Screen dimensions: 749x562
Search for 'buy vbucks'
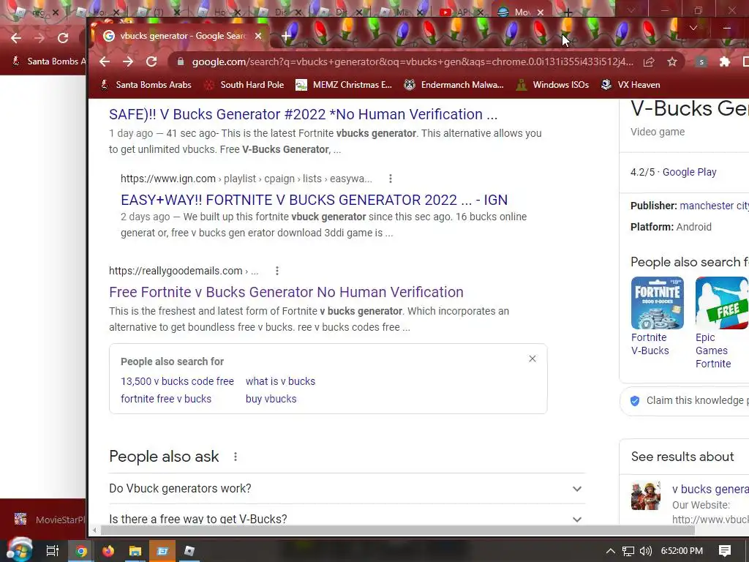271,399
